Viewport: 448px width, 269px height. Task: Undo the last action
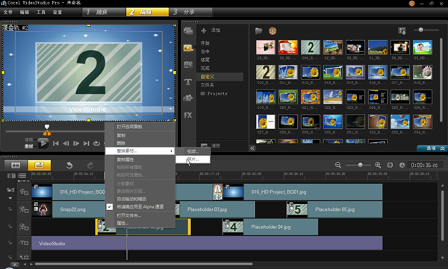69,165
